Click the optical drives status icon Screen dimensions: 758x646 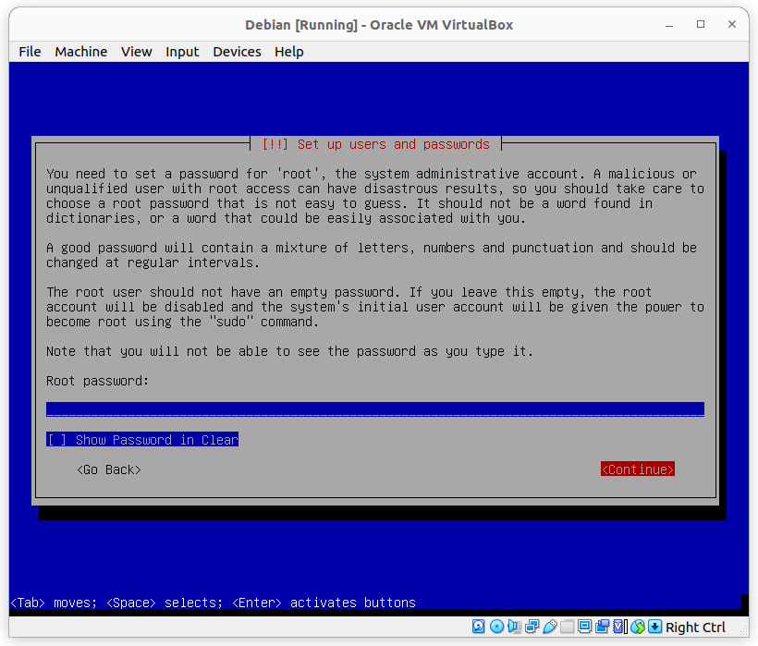pyautogui.click(x=496, y=627)
